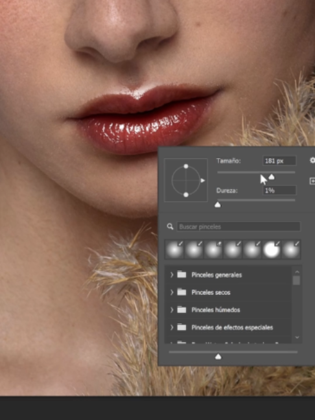Click the "Tamaño:" label
The height and width of the screenshot is (420, 315).
229,161
